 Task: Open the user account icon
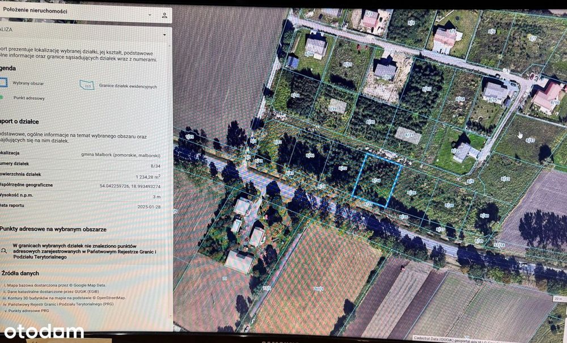(164, 15)
